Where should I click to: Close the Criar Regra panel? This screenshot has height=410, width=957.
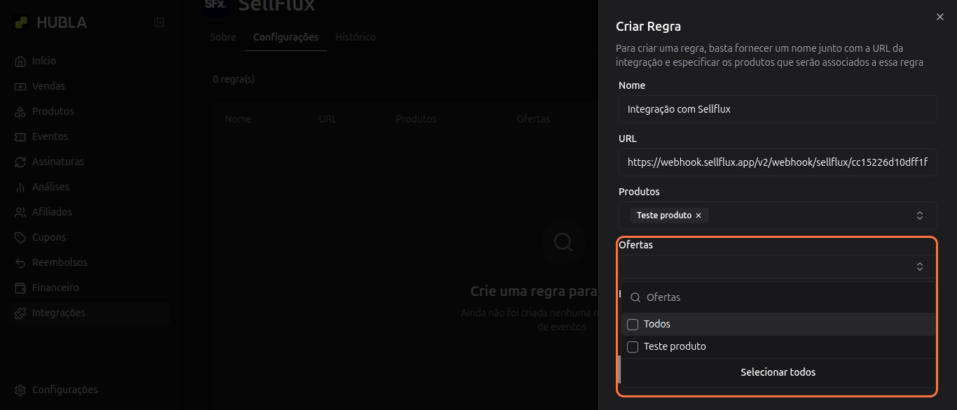940,17
